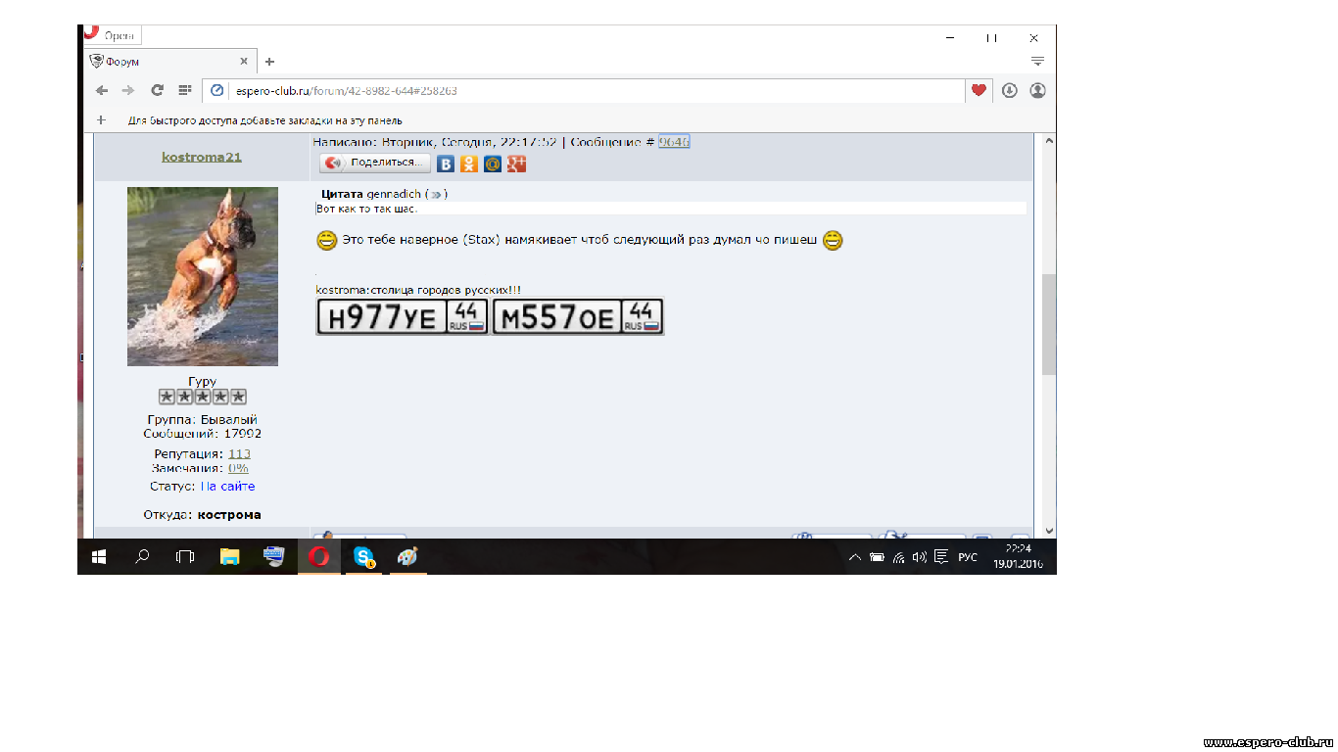Click the text Группа: Бывалый
This screenshot has height=752, width=1338.
203,419
